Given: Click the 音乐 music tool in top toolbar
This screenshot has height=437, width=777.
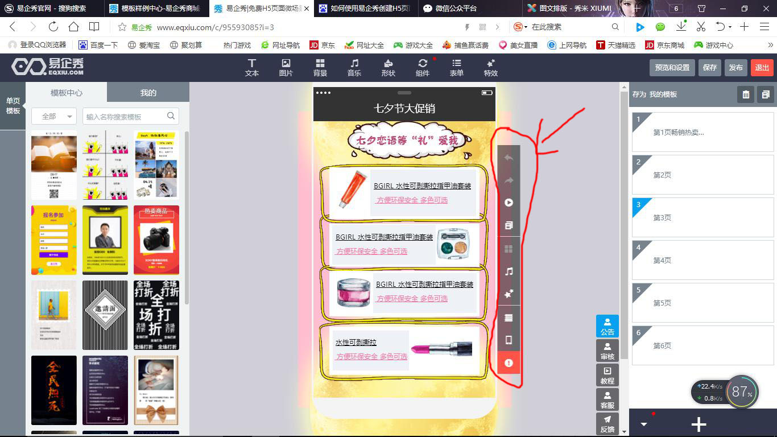Looking at the screenshot, I should 354,67.
